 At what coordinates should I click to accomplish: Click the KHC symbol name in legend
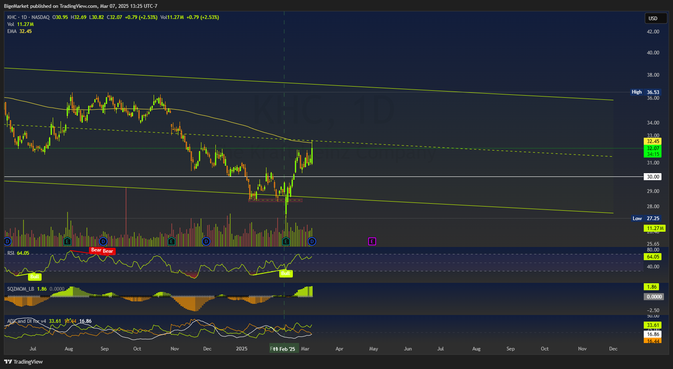pos(12,17)
